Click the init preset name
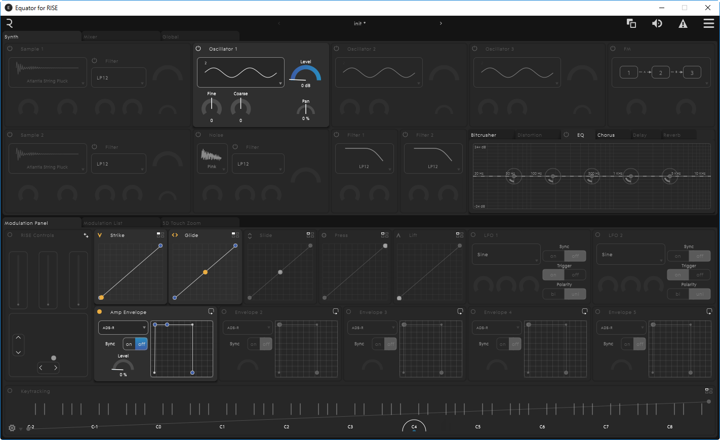Screen dimensions: 720x440 coord(359,24)
